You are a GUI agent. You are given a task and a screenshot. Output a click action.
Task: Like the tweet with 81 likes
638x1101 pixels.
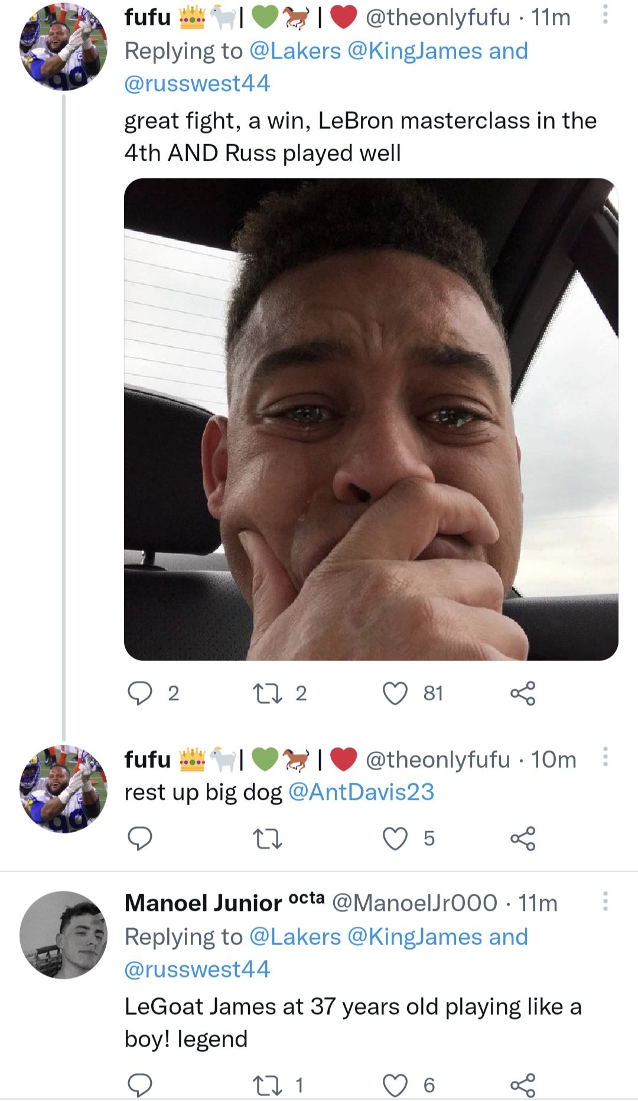click(395, 693)
